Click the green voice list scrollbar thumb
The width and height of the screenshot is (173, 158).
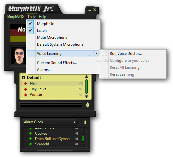click(86, 86)
